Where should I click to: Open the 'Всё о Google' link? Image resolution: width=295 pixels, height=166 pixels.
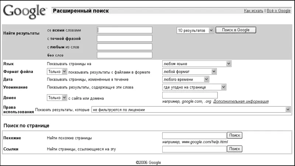(x=278, y=11)
